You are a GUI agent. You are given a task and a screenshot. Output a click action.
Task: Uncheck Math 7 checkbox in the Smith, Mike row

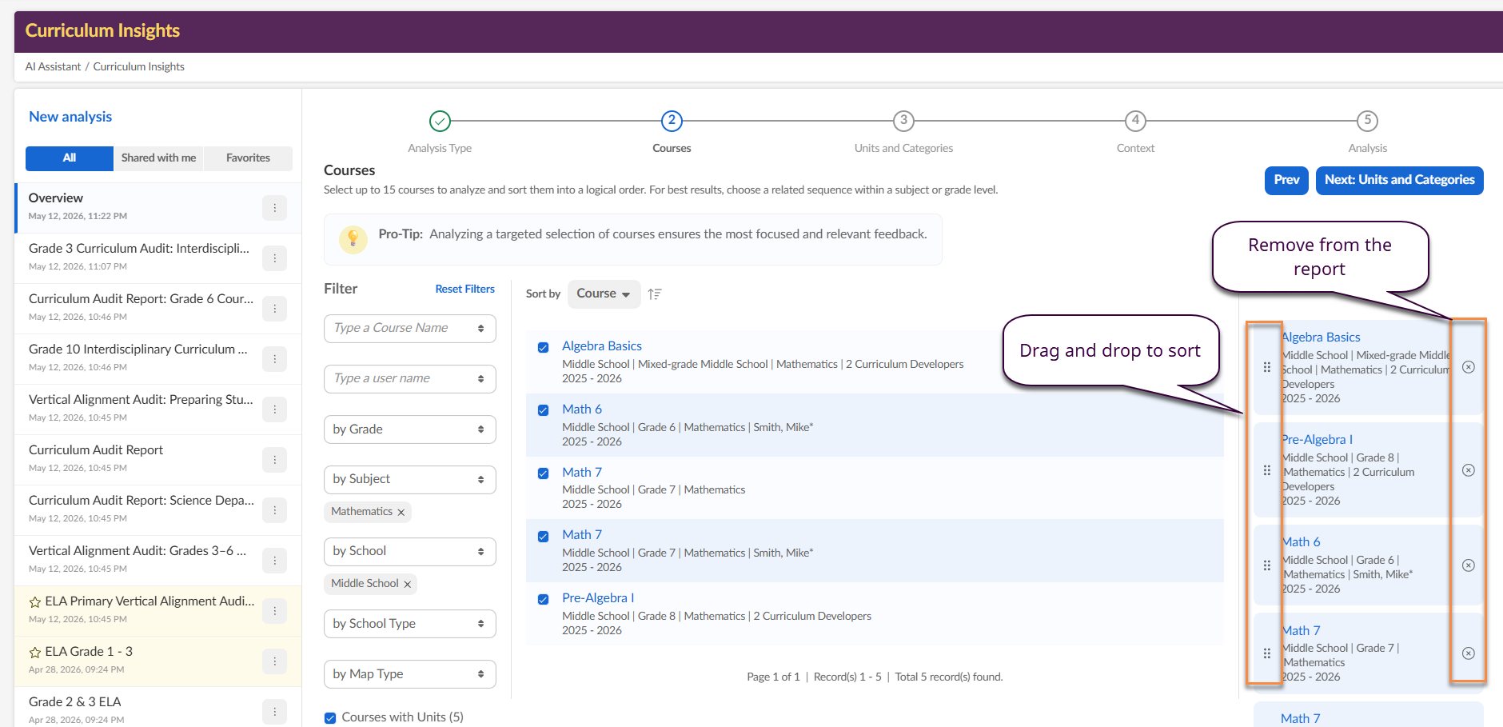click(x=544, y=536)
